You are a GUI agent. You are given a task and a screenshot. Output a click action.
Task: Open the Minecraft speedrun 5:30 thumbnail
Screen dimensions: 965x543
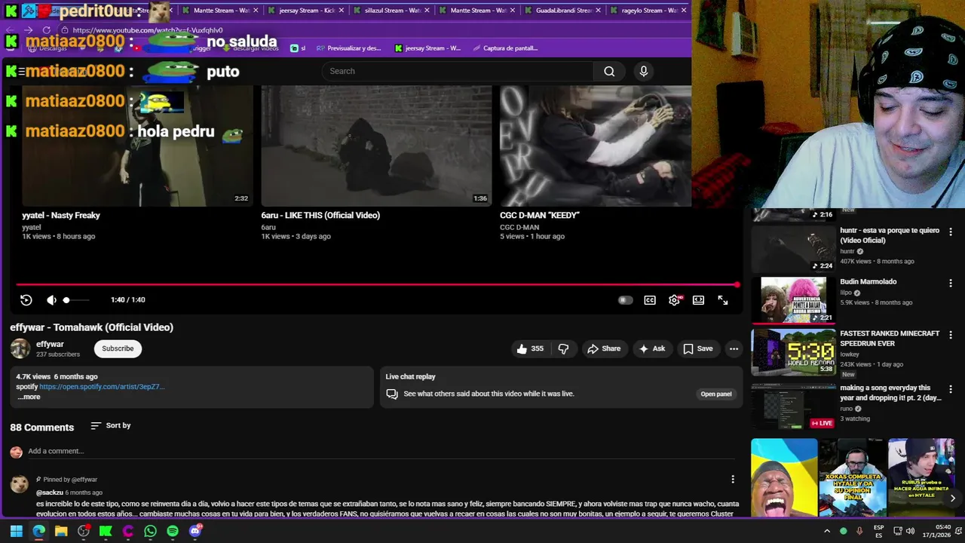coord(793,351)
